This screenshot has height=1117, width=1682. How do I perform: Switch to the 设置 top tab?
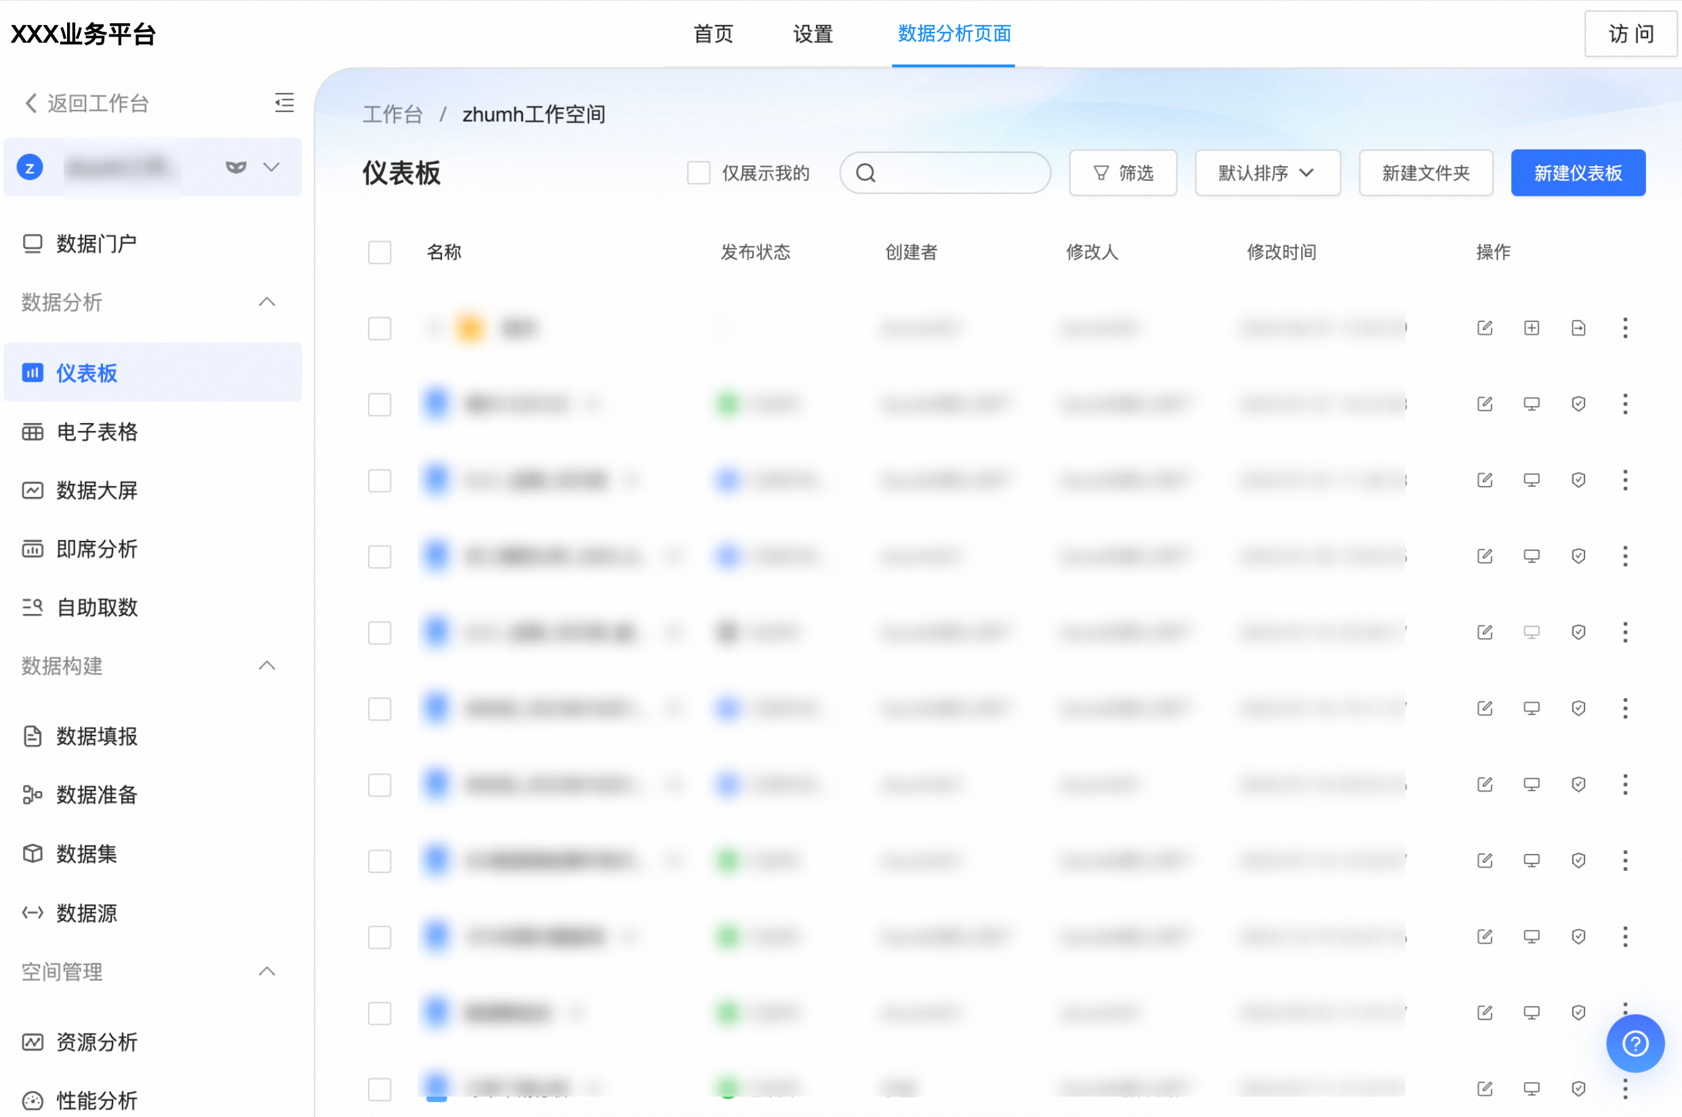point(813,33)
